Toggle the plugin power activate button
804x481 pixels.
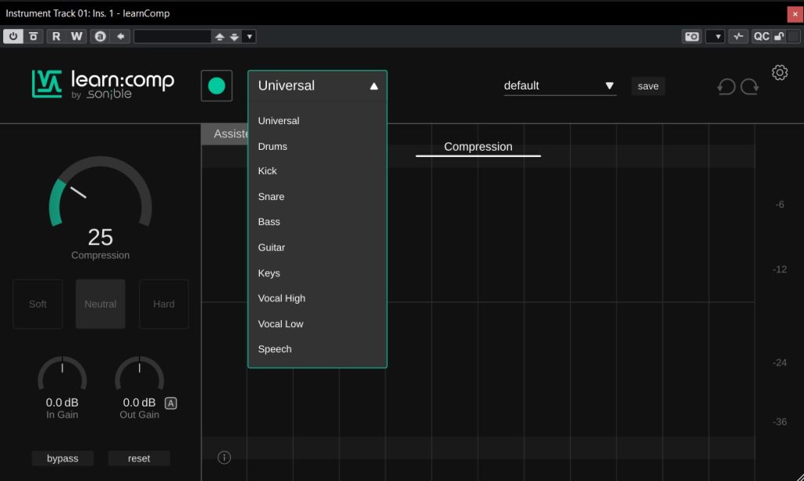tap(13, 36)
